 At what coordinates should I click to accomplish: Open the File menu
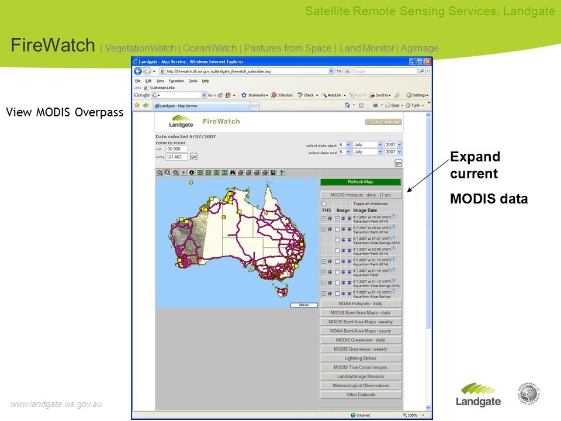137,81
